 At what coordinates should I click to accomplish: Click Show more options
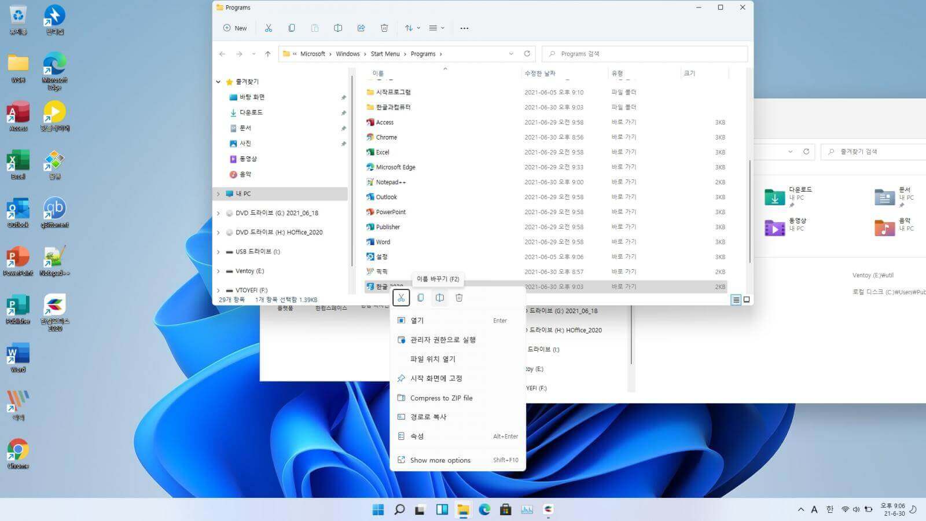click(458, 460)
